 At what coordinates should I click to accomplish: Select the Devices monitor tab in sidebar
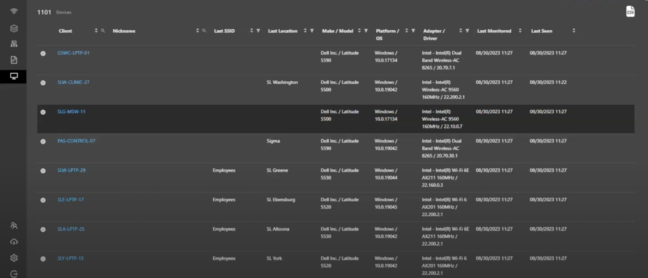[14, 76]
